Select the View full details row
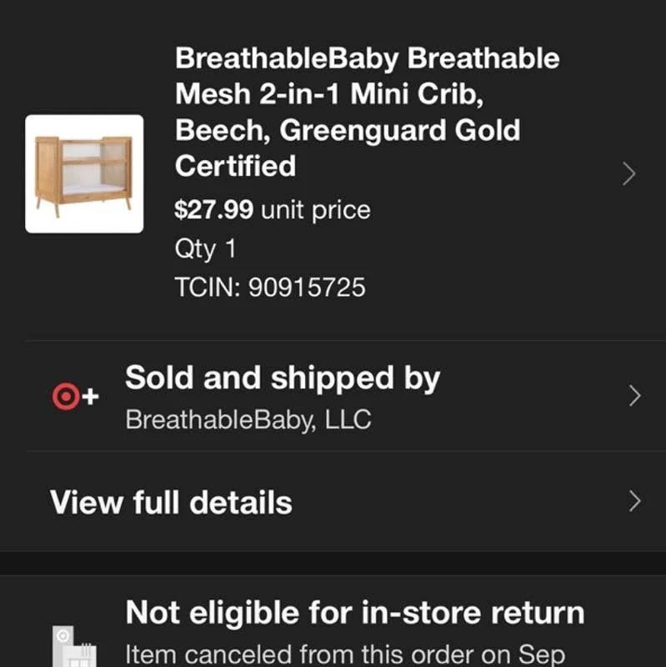 coord(333,502)
